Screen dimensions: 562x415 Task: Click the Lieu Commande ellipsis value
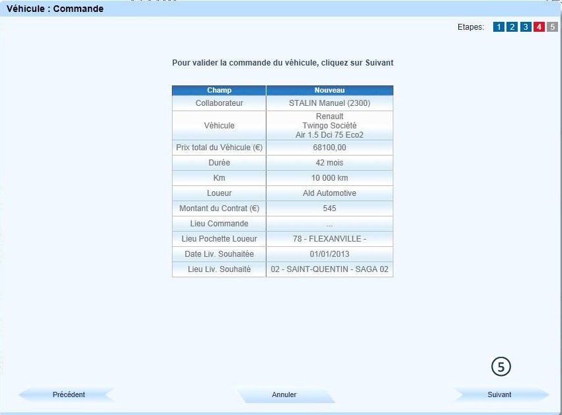(329, 224)
